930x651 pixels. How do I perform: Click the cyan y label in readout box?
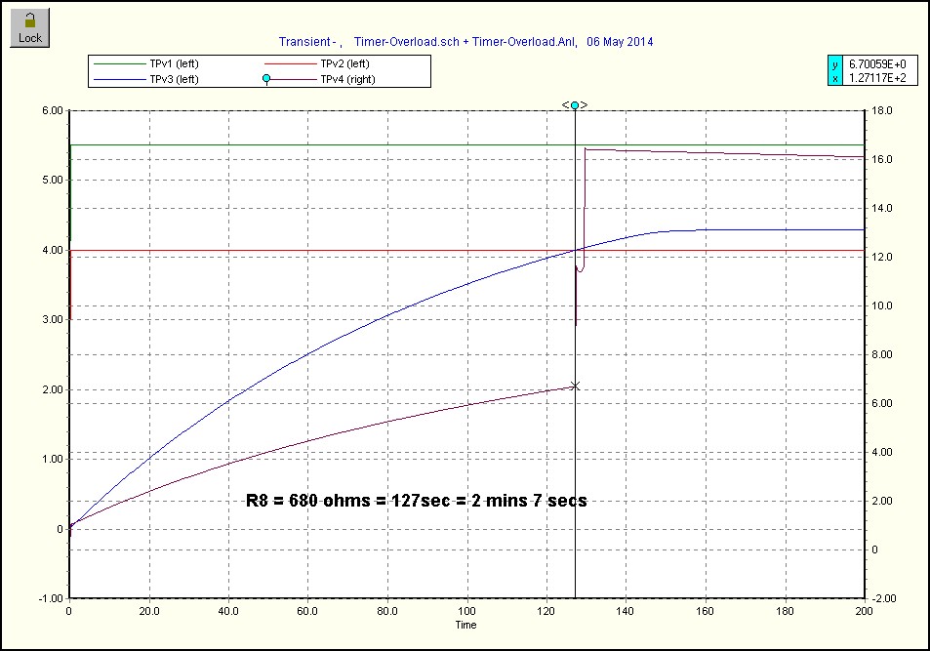pos(835,64)
